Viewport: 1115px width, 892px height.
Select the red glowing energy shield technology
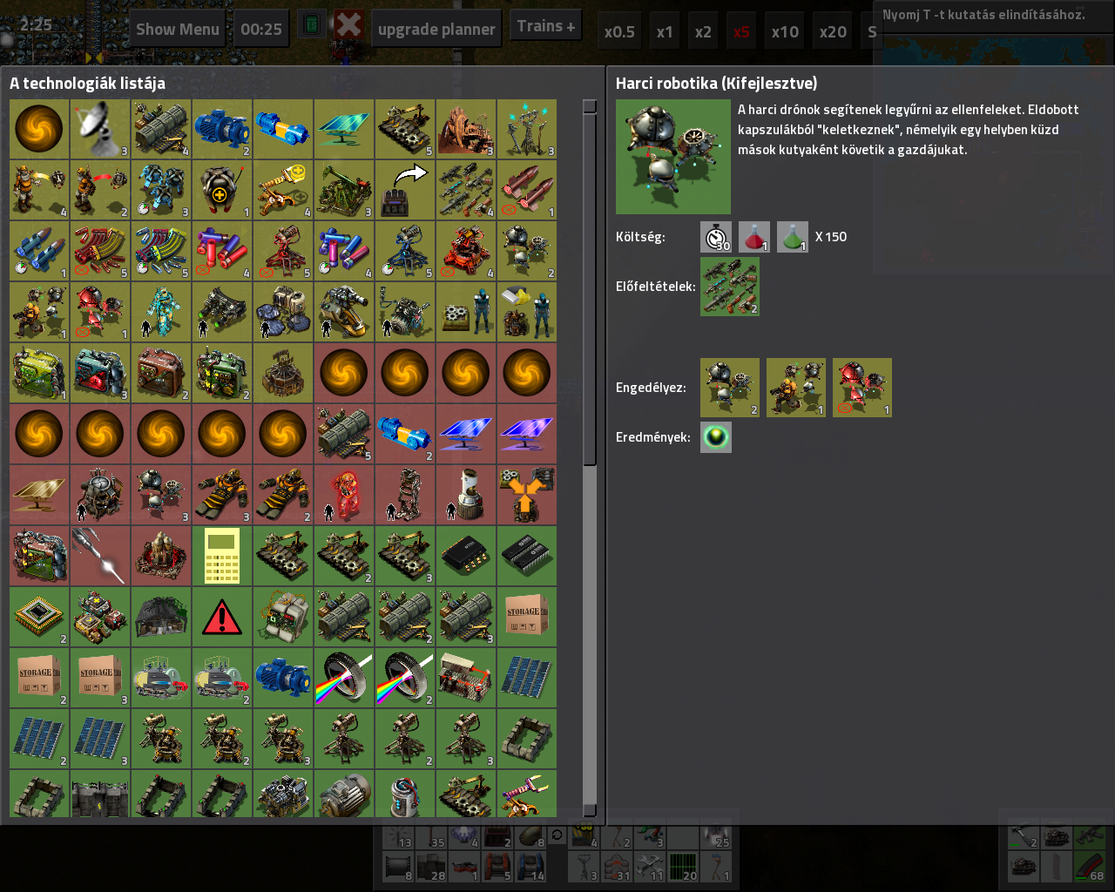point(344,495)
